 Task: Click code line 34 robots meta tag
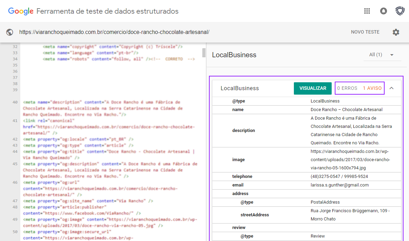(119, 59)
